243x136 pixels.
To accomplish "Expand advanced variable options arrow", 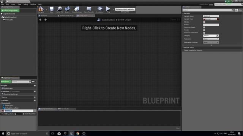I will point(211,45).
